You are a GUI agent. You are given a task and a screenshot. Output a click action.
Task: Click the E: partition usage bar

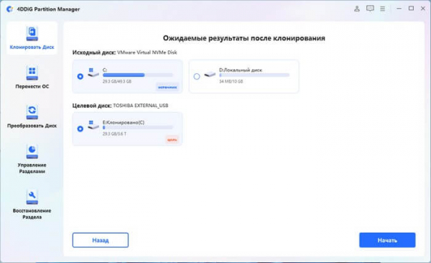click(138, 127)
